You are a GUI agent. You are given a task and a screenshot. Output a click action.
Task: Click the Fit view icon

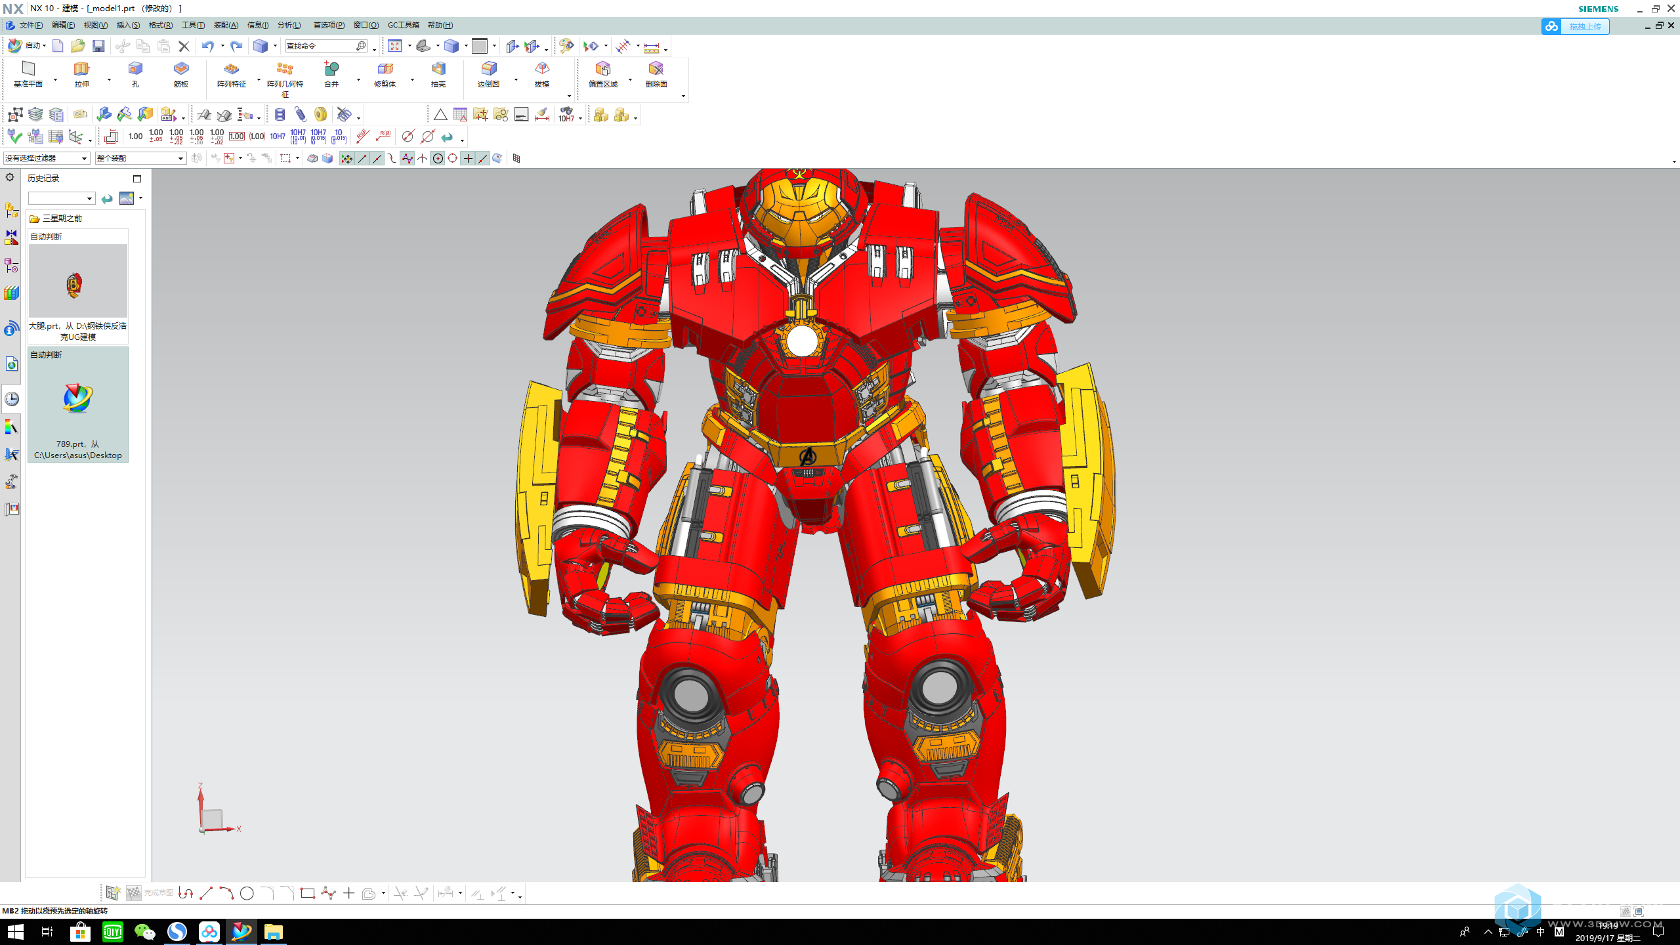[x=394, y=46]
